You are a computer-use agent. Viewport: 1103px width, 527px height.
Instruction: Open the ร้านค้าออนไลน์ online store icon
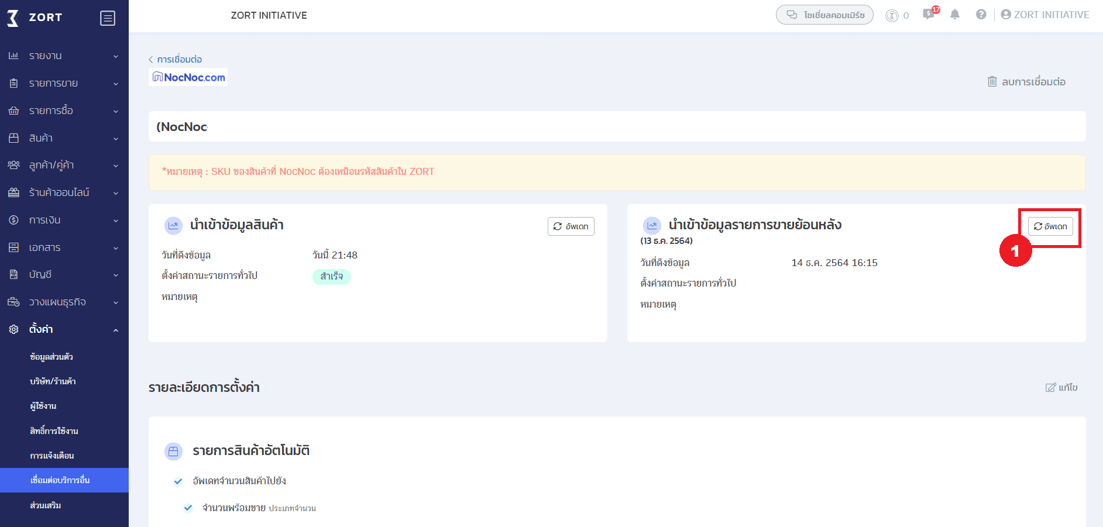point(13,192)
